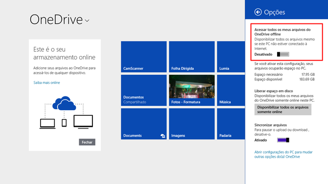Close the intro card with Fechar
Viewport: 328px width, 184px height.
(x=87, y=142)
